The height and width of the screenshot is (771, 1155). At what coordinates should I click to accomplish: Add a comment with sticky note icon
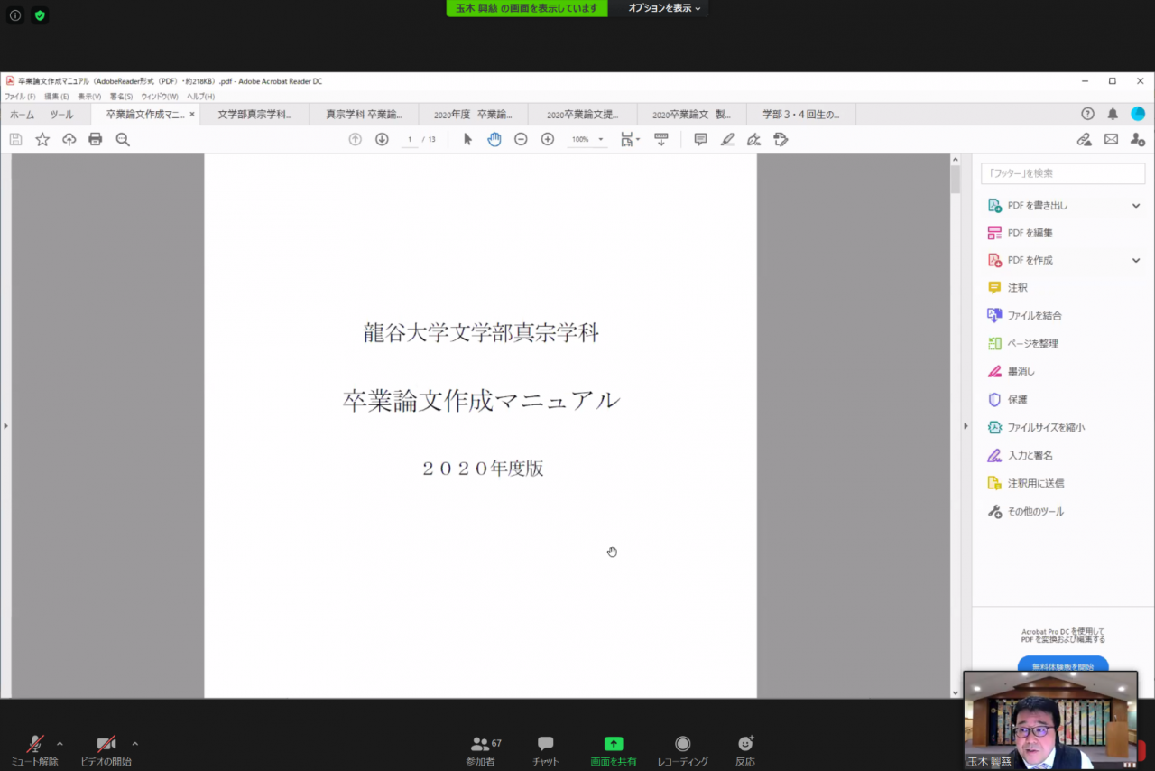click(x=700, y=139)
